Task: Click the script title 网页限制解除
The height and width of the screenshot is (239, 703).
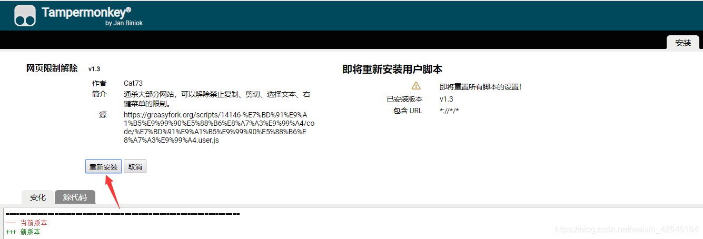Action: click(52, 68)
